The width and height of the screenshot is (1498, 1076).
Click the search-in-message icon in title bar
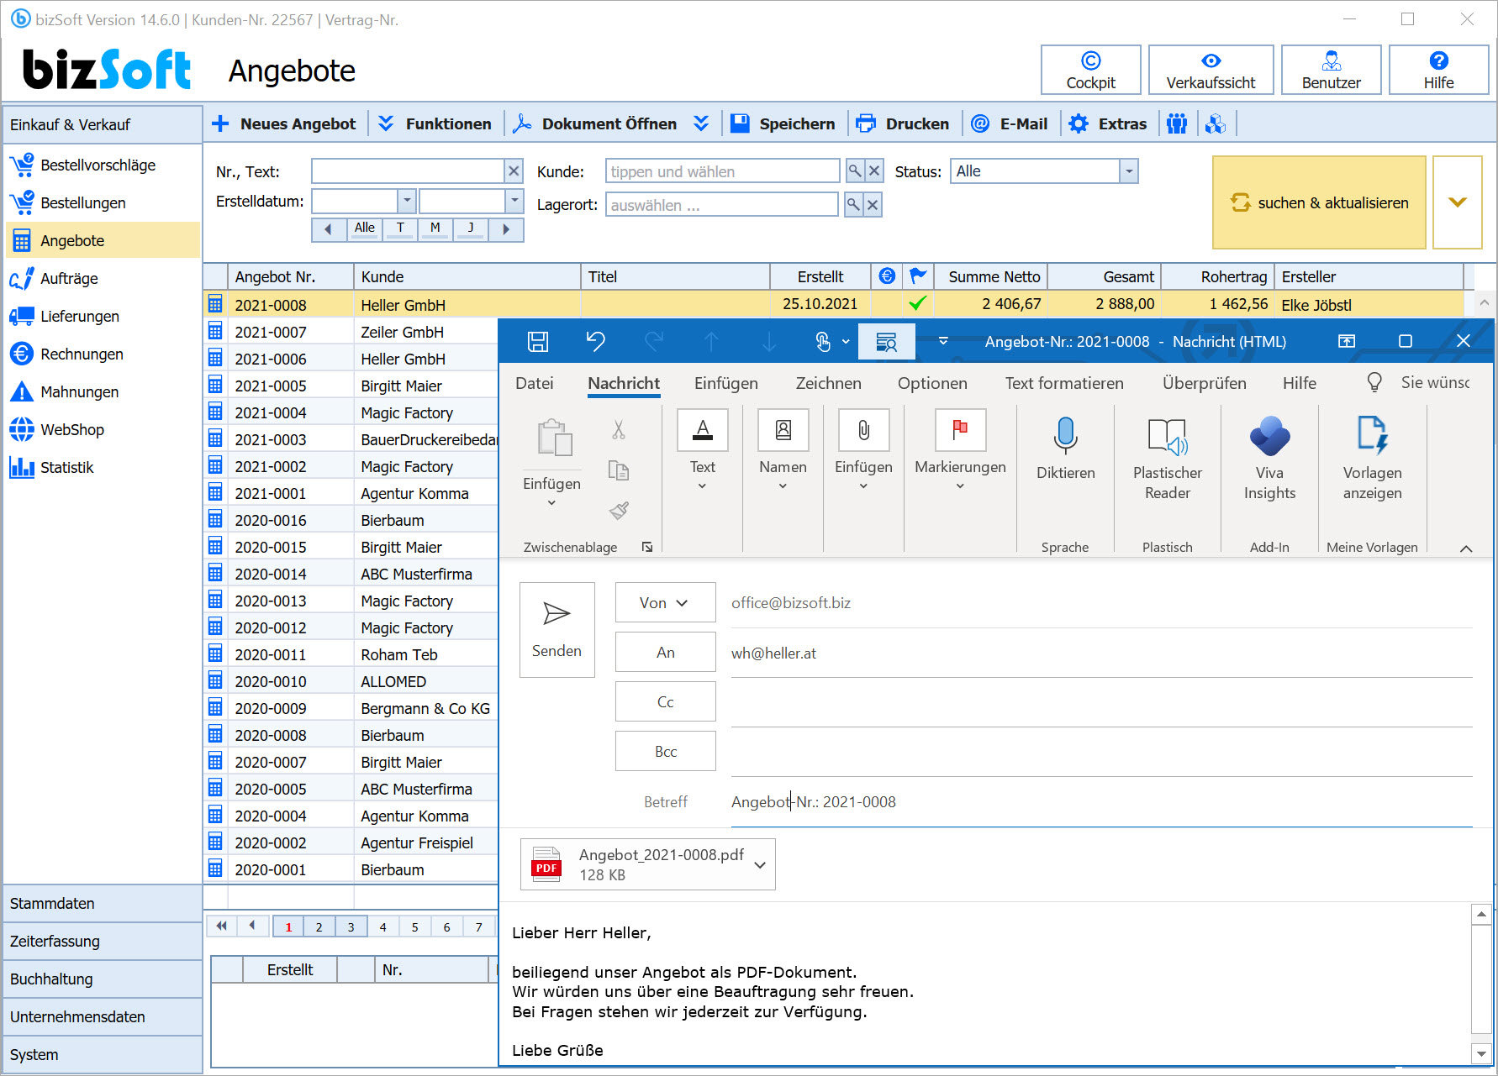pos(886,341)
